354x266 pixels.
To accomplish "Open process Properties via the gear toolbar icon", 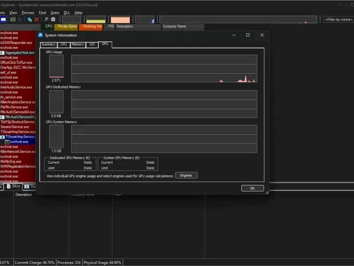I will [x=29, y=20].
